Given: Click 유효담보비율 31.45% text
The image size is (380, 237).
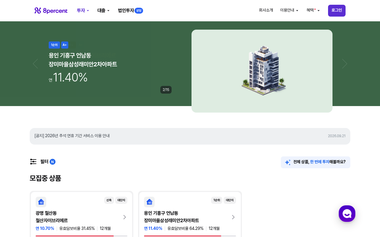Looking at the screenshot, I should pyautogui.click(x=77, y=228).
